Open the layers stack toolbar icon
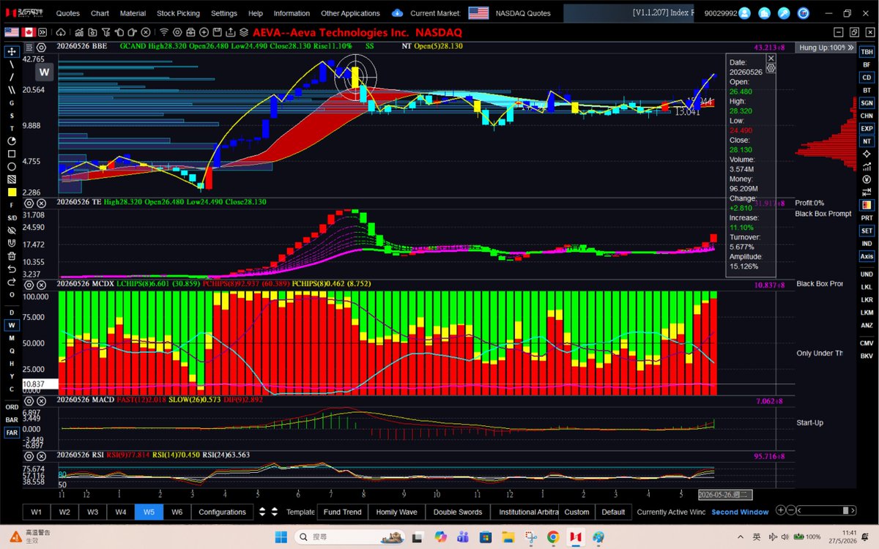The width and height of the screenshot is (879, 549). pos(243,32)
